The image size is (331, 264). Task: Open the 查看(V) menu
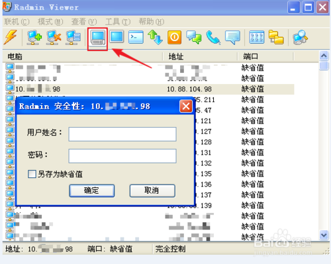point(84,22)
